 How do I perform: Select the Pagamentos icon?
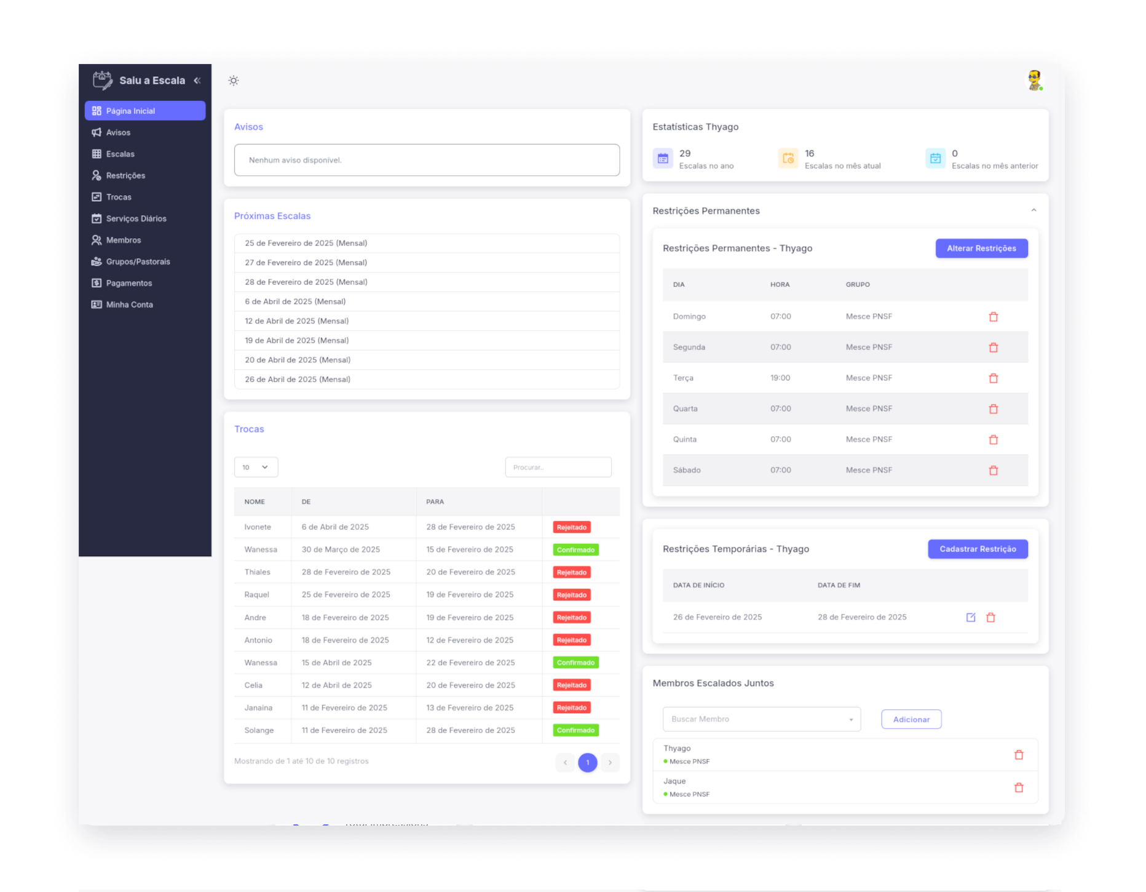[97, 282]
